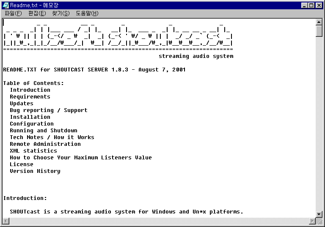The image size is (325, 227).
Task: Click the 'Requirements' contents entry
Action: pos(30,97)
